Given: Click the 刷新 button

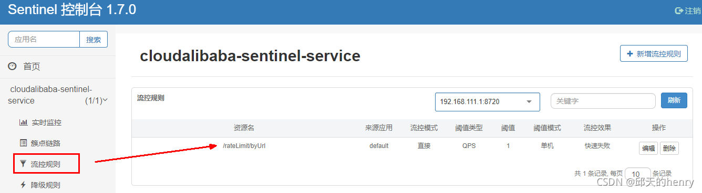Looking at the screenshot, I should pyautogui.click(x=674, y=100).
